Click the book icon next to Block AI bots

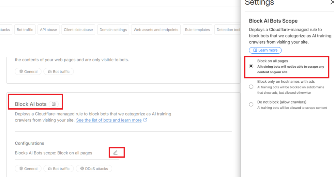point(54,104)
